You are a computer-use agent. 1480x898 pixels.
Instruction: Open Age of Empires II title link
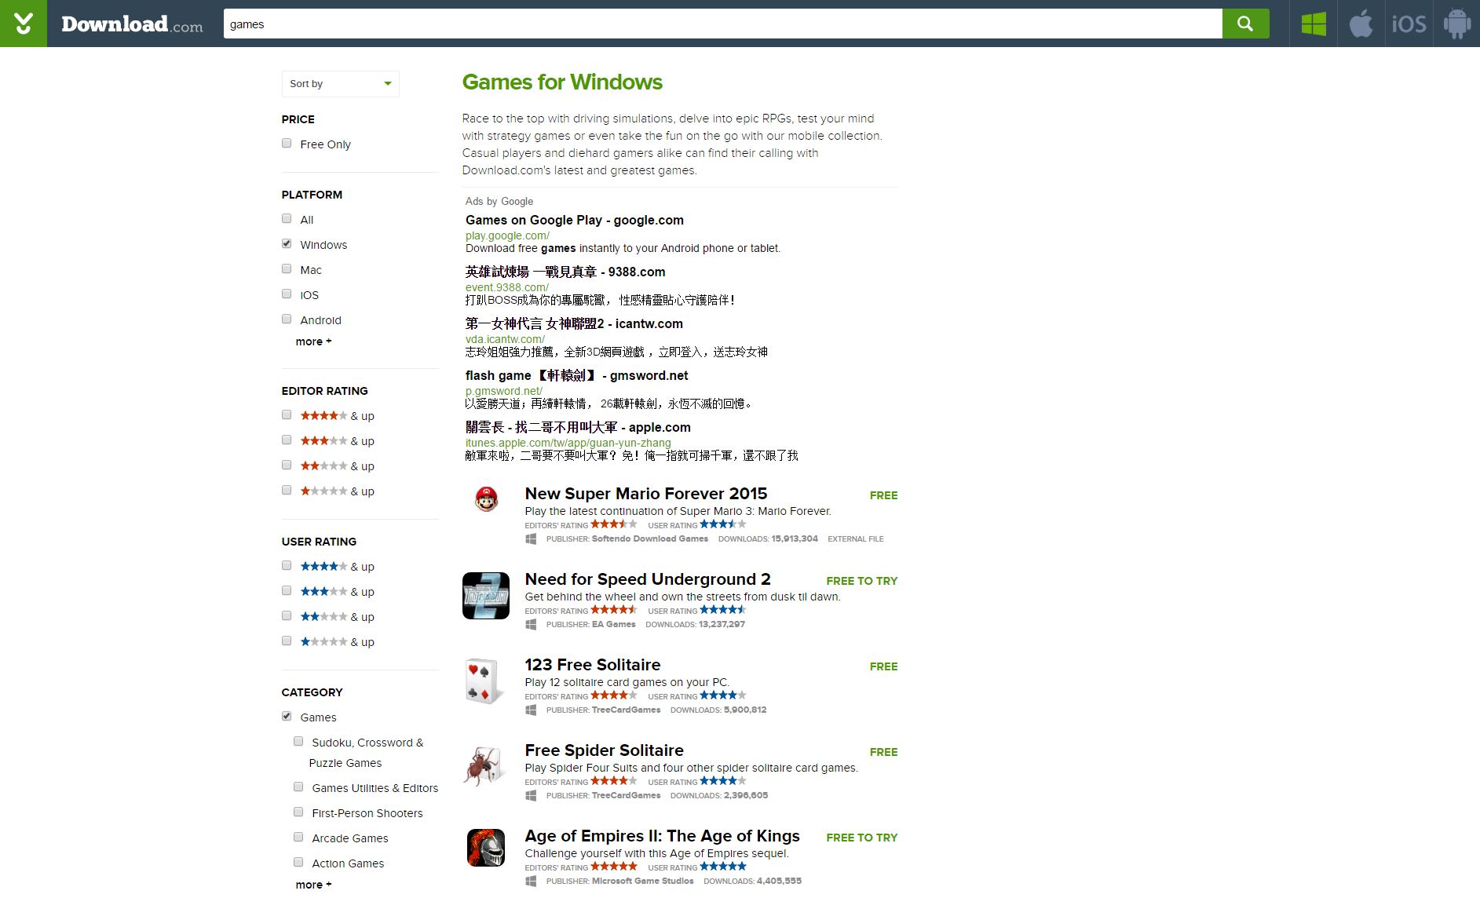click(x=662, y=836)
